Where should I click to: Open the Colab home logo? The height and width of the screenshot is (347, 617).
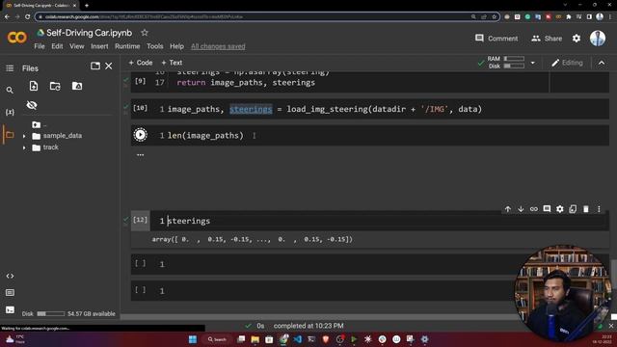tap(17, 38)
